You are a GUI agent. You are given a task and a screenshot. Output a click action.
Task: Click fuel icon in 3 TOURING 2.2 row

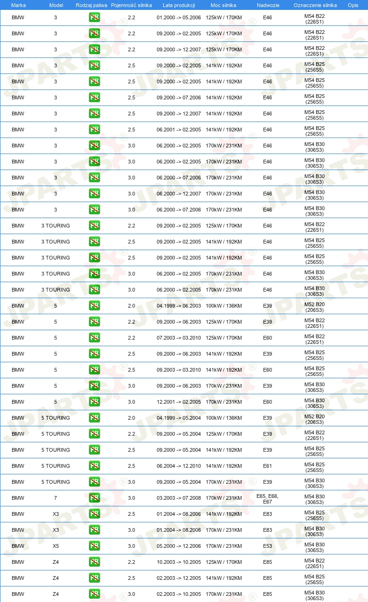point(94,226)
